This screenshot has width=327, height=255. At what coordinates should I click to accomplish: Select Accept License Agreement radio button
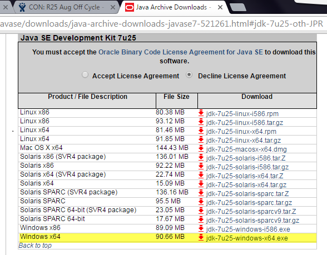(85, 74)
